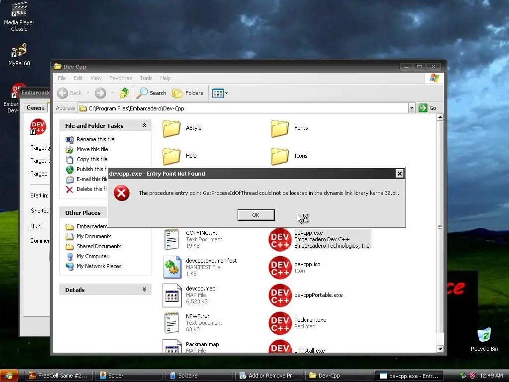509x382 pixels.
Task: Click the Back toolbar button
Action: pyautogui.click(x=70, y=93)
